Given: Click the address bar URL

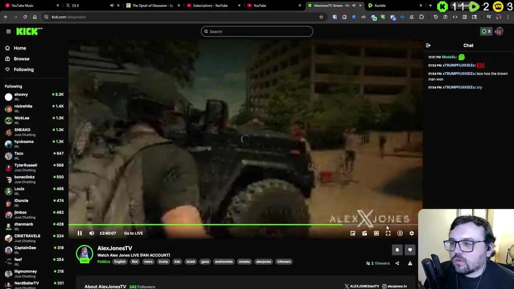Looking at the screenshot, I should tap(69, 17).
